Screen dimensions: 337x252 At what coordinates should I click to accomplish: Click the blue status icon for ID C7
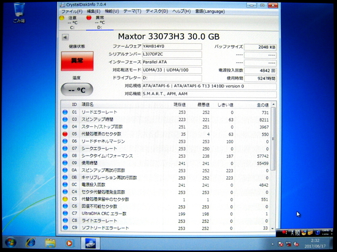pyautogui.click(x=65, y=214)
